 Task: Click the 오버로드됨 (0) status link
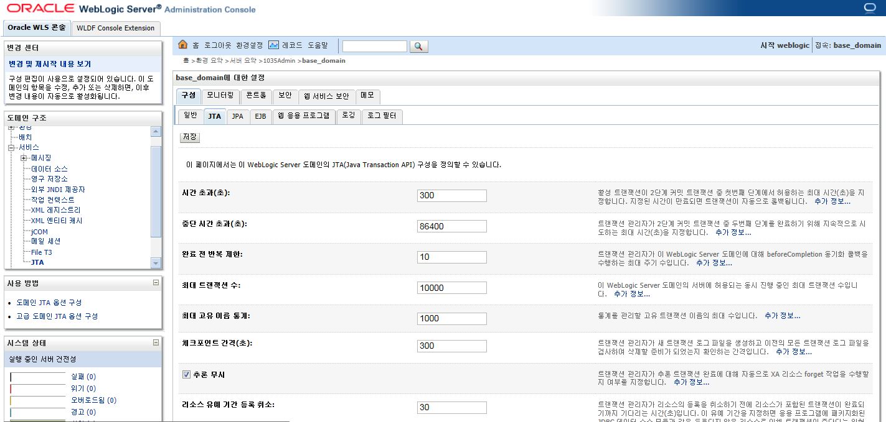(94, 400)
